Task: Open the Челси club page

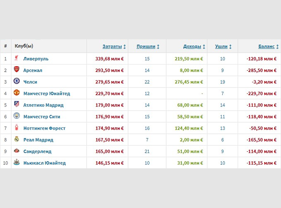Action: [30, 82]
